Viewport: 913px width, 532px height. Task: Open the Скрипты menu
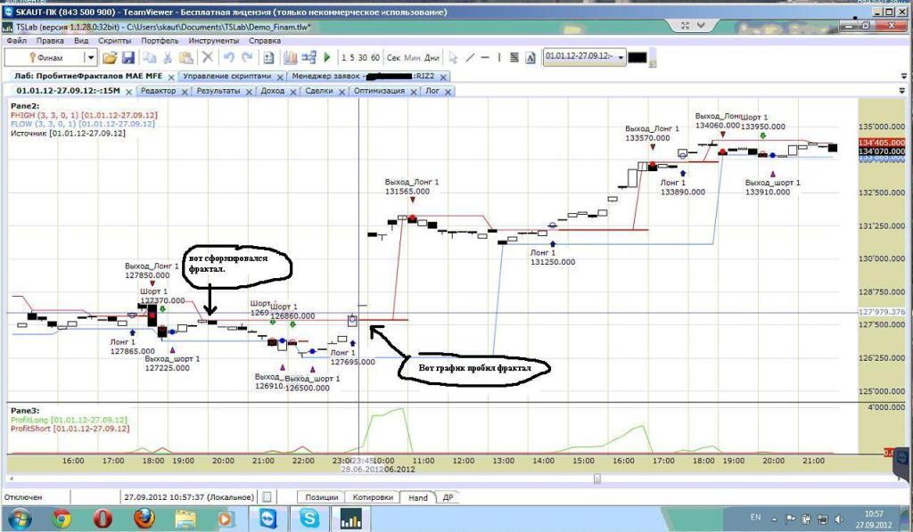click(x=115, y=41)
